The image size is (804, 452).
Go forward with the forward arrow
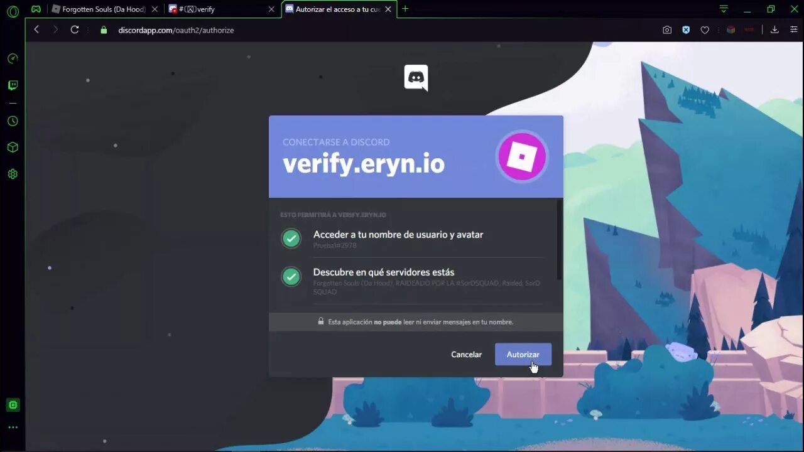coord(55,30)
